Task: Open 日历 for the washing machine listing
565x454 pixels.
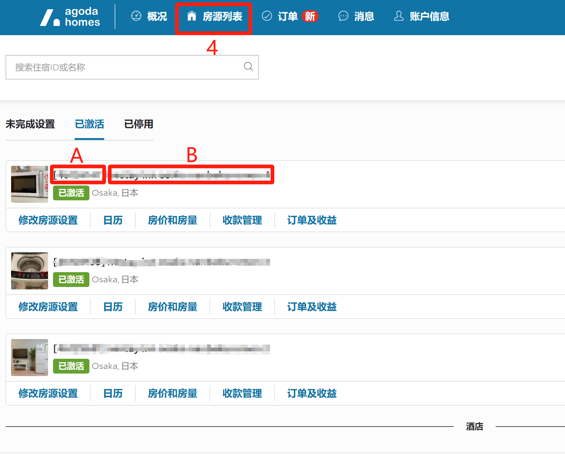Action: 113,307
